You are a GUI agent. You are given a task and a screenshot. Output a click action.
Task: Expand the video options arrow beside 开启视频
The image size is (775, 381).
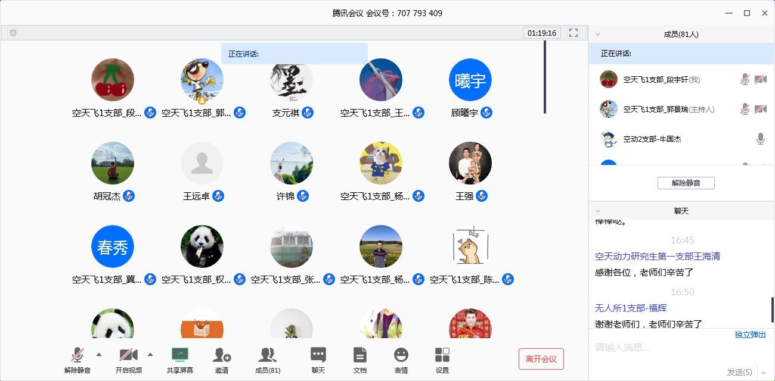pyautogui.click(x=150, y=354)
